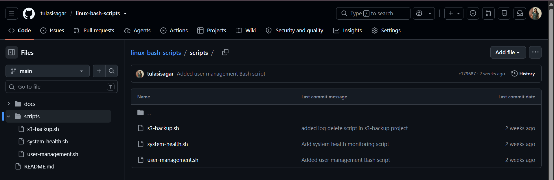This screenshot has height=180, width=554.
Task: Open 'Add system health monitoring script' commit
Action: pyautogui.click(x=345, y=144)
